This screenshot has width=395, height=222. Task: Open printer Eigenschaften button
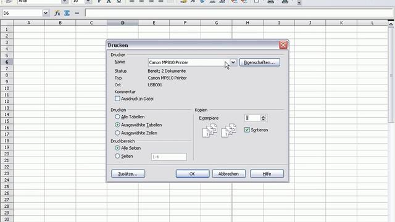[x=259, y=62]
